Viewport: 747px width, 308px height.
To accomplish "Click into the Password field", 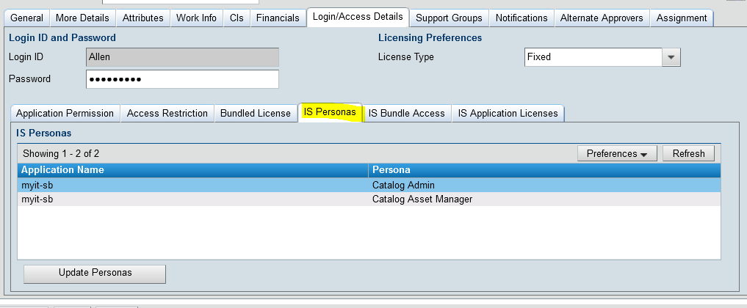I will click(x=182, y=79).
